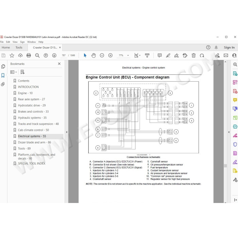Open the File menu
The image size is (238, 238).
pos(2,42)
